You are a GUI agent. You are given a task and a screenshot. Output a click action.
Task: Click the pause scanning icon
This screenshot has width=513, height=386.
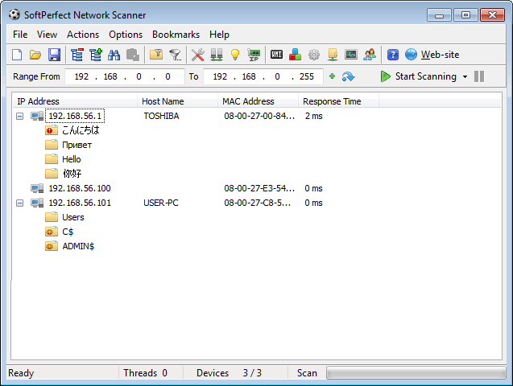[479, 76]
